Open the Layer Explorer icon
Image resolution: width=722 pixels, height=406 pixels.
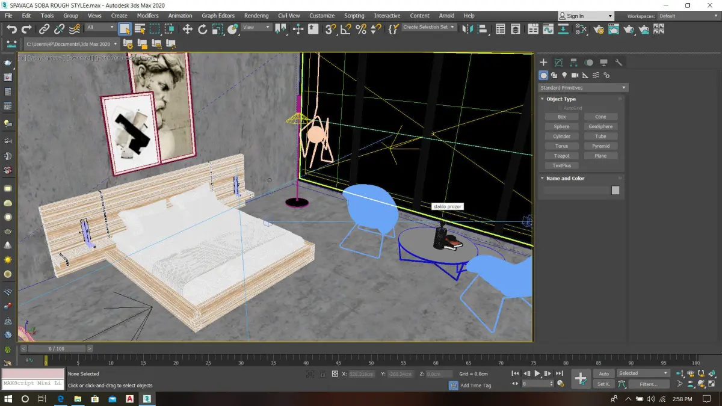(x=516, y=29)
